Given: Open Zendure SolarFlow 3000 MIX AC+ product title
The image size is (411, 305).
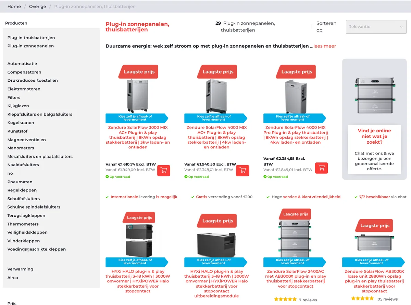Looking at the screenshot, I should [x=138, y=137].
